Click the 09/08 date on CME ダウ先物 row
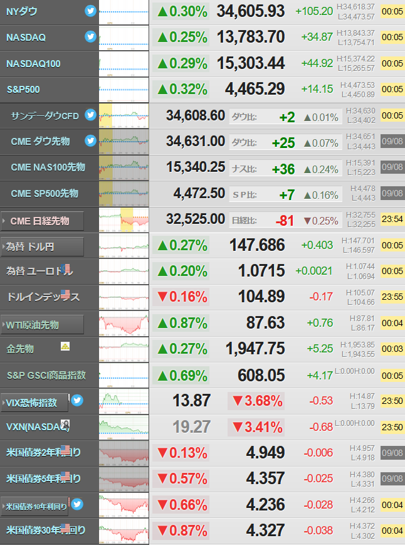 [x=392, y=141]
